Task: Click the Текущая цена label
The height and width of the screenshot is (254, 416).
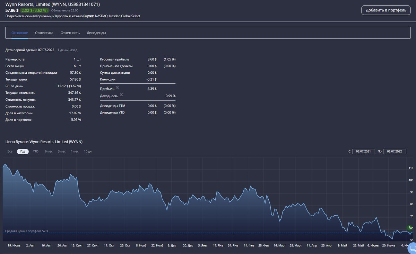Action: (x=16, y=79)
